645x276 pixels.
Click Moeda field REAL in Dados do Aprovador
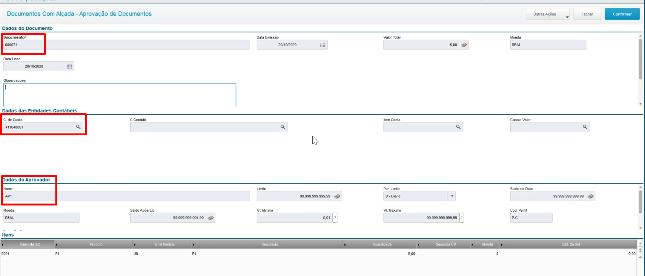(42, 218)
